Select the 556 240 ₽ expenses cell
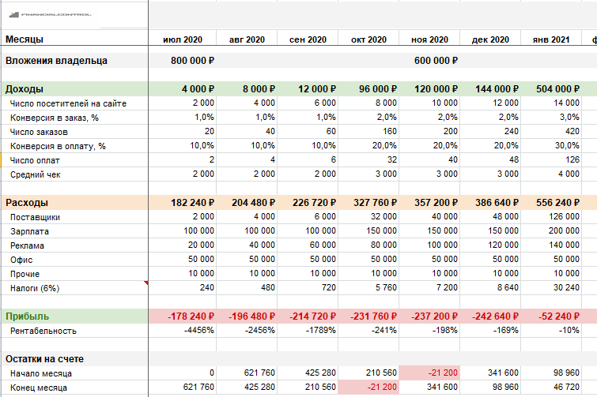 coord(551,203)
